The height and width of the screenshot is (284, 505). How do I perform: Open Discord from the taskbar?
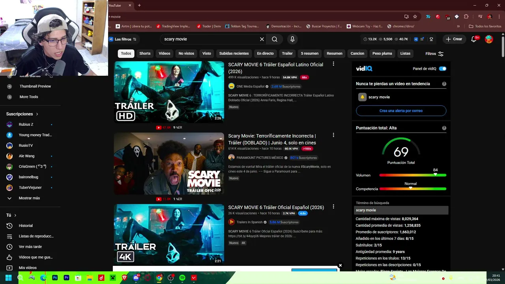pos(136,278)
